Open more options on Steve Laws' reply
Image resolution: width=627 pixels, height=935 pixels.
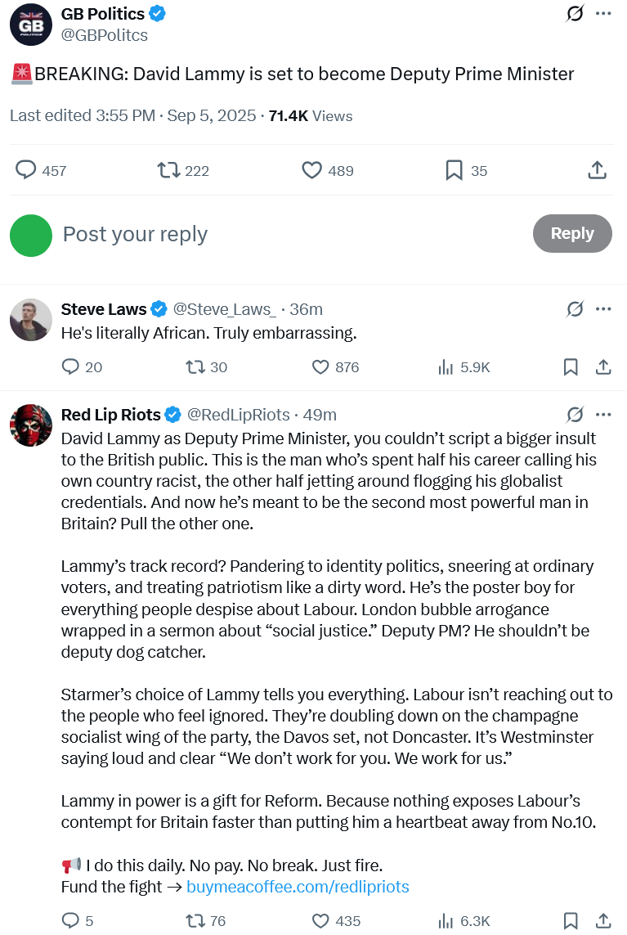tap(603, 309)
